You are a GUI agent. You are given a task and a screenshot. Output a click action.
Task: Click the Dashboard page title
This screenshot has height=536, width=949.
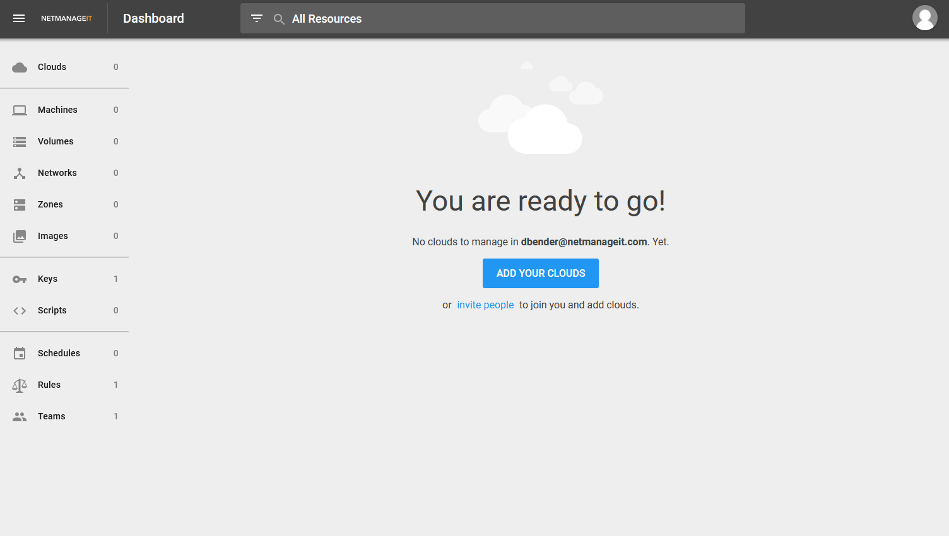tap(153, 18)
